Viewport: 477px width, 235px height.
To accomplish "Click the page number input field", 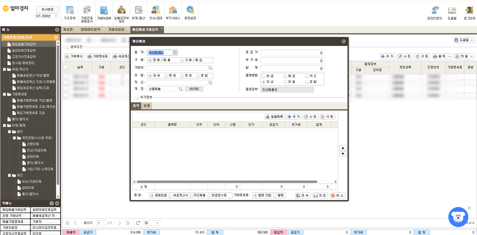I will 101,223.
